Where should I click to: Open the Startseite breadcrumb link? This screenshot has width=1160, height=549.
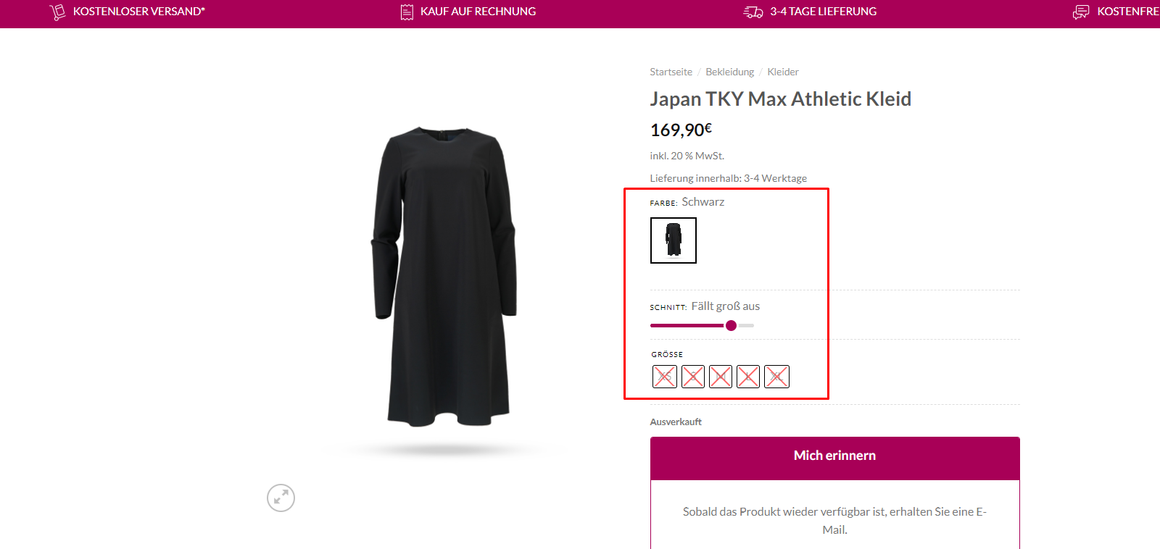(671, 72)
